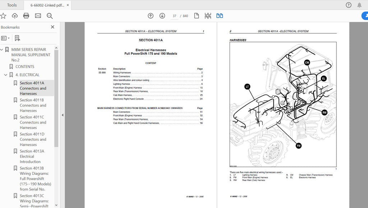Open the CONTENTS bookmark
Image resolution: width=368 pixels, height=208 pixels.
coord(25,67)
